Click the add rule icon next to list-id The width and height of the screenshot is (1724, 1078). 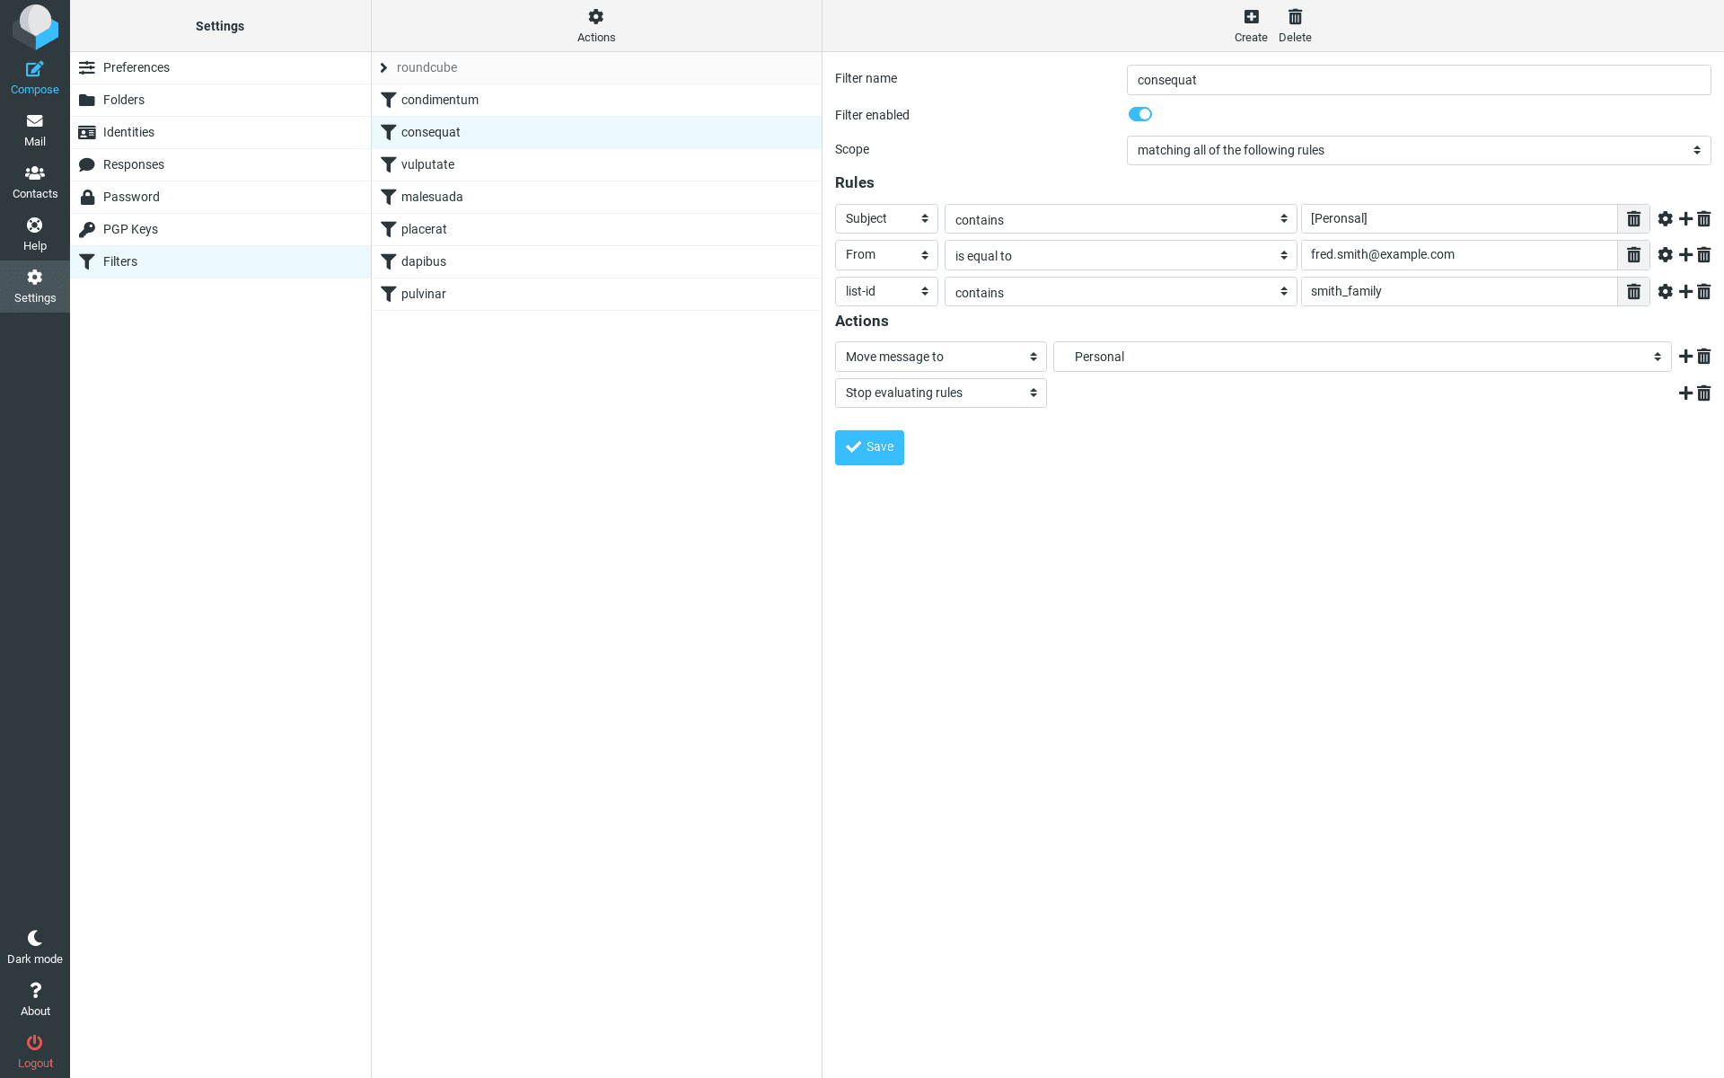point(1685,291)
